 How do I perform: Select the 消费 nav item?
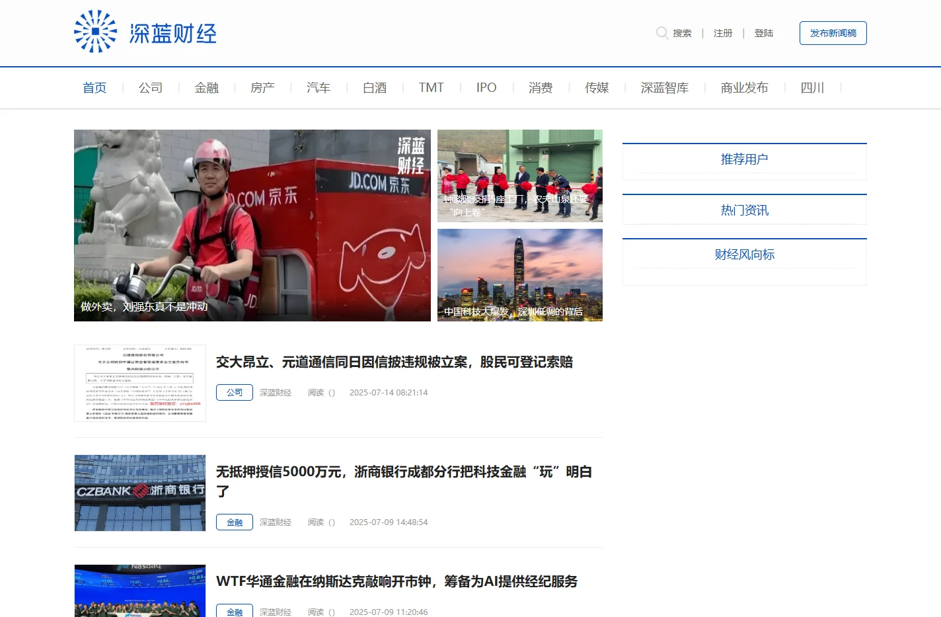pos(541,88)
